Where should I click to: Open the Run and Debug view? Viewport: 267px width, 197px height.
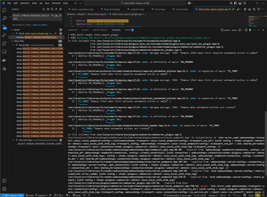4,35
